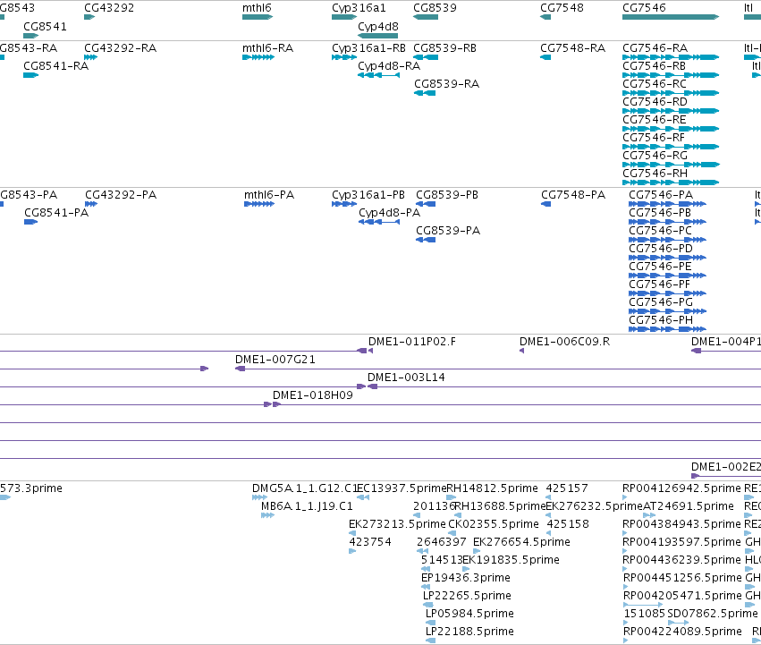
Task: Select transcript CG7546-RH
Action: coord(655,174)
